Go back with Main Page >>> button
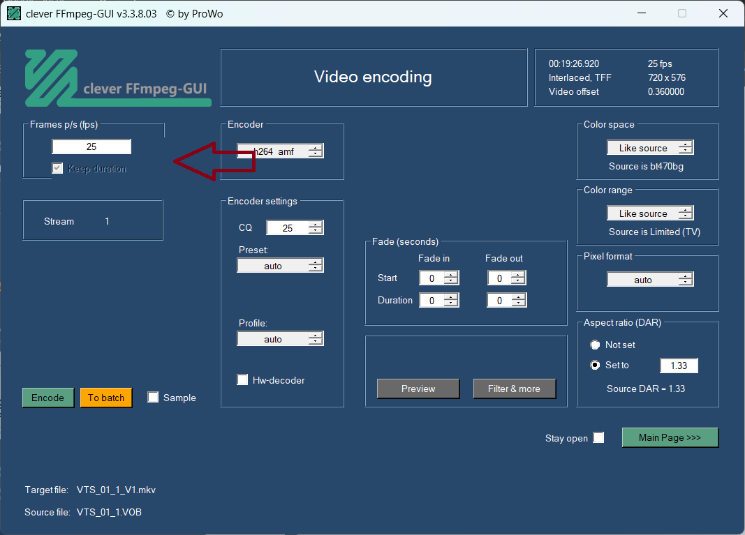This screenshot has height=535, width=745. click(670, 437)
